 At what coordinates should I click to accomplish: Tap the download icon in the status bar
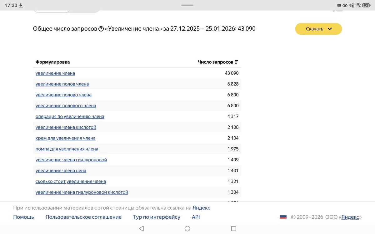coord(21,5)
